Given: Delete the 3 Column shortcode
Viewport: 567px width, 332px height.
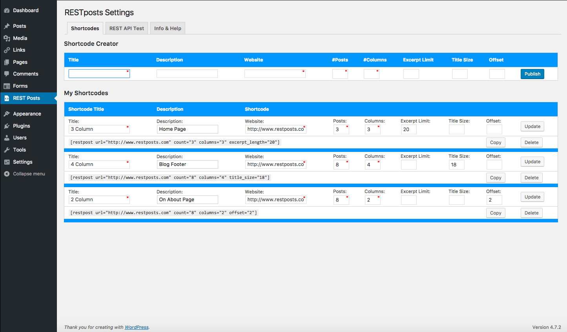Looking at the screenshot, I should (x=532, y=143).
